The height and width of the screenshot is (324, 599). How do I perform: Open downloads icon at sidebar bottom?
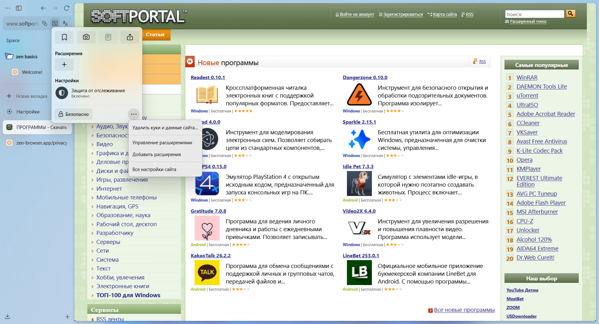click(7, 317)
